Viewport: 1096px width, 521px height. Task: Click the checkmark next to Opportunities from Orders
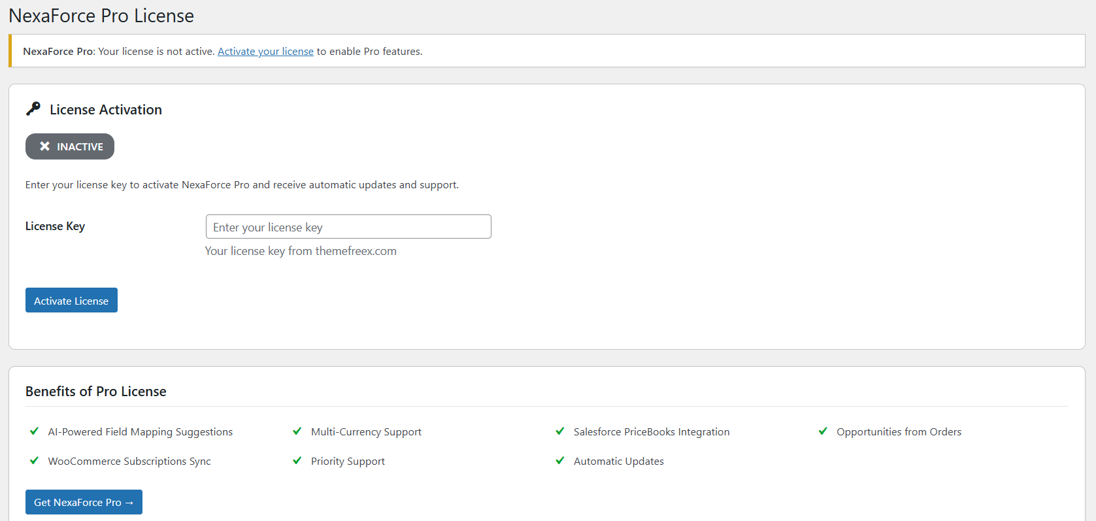point(823,431)
